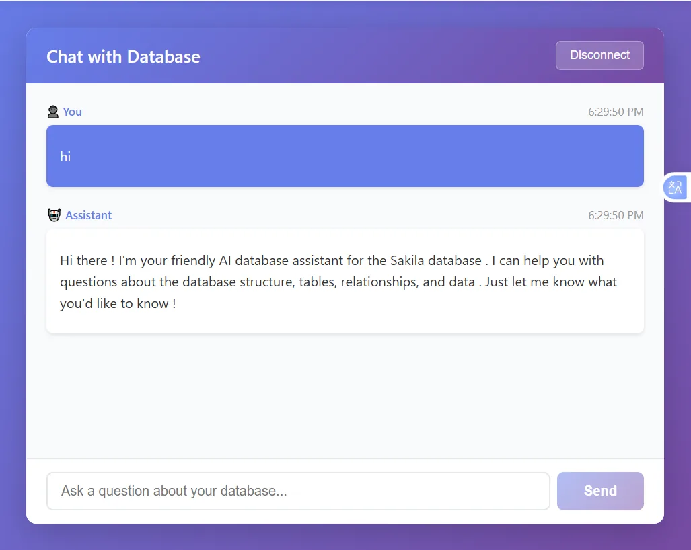Click the "You" sender label
Viewport: 691px width, 550px height.
pyautogui.click(x=72, y=112)
